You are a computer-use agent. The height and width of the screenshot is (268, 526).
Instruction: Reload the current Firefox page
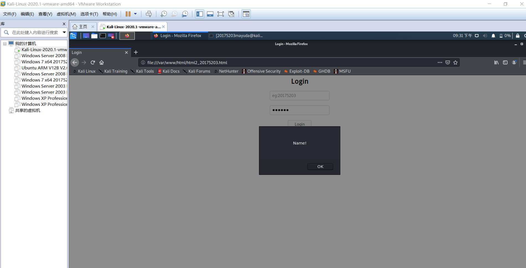(93, 62)
